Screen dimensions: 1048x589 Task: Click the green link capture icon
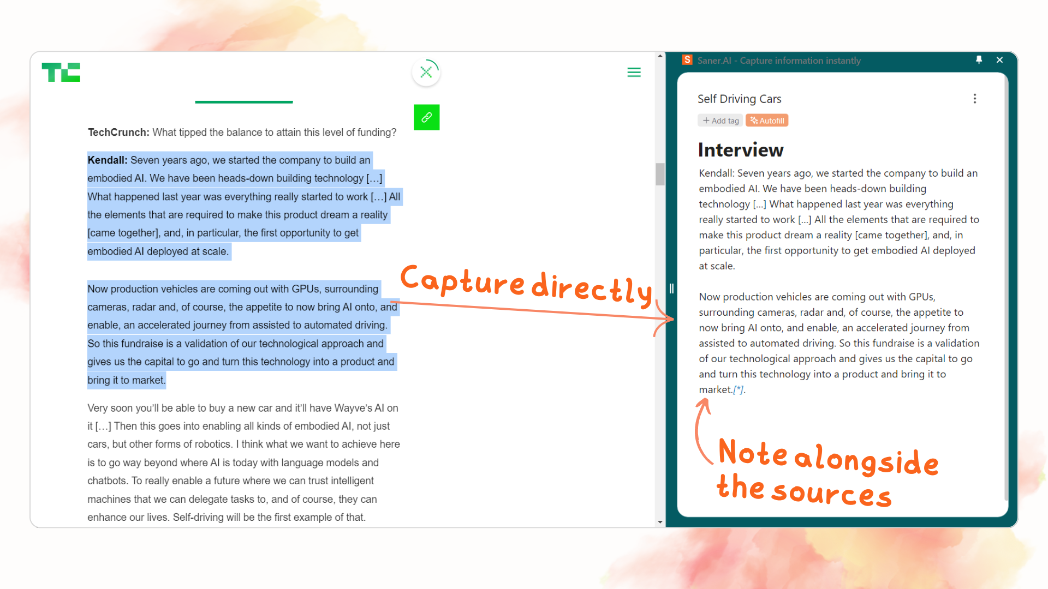(426, 117)
